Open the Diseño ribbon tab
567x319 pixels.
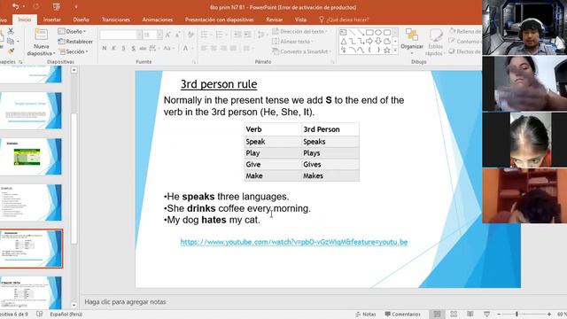pos(81,19)
